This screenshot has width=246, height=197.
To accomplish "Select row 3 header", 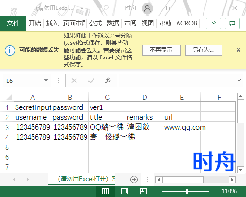I will coord(7,127).
